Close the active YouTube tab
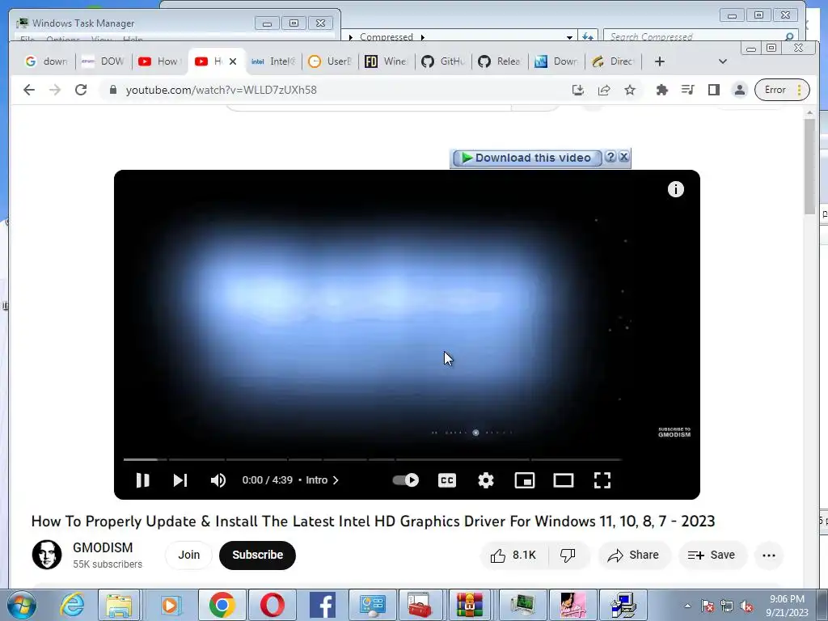 click(232, 61)
